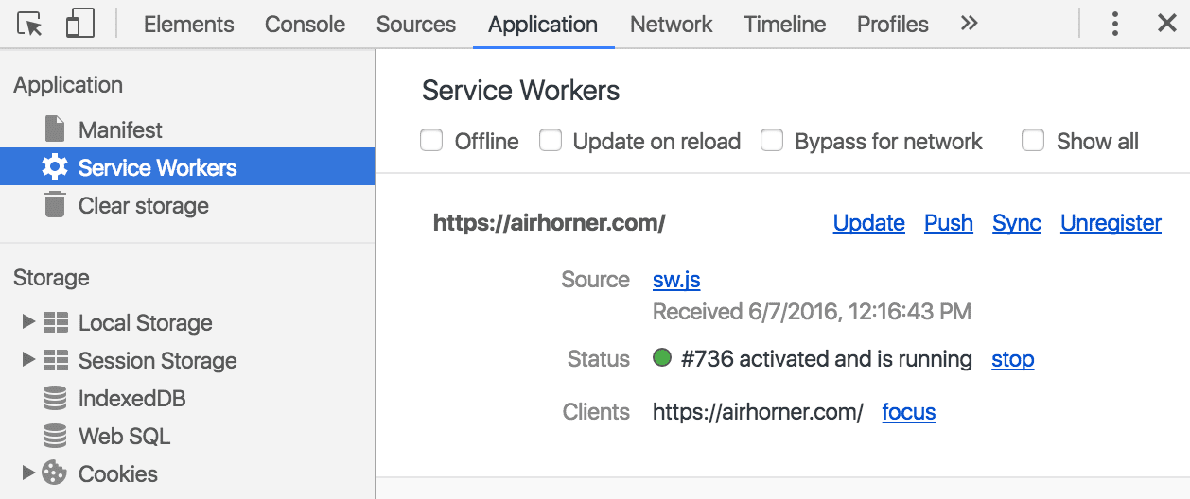Enable Bypass for network checkbox

click(773, 141)
